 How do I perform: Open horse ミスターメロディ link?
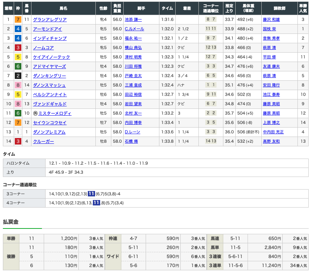[55, 113]
